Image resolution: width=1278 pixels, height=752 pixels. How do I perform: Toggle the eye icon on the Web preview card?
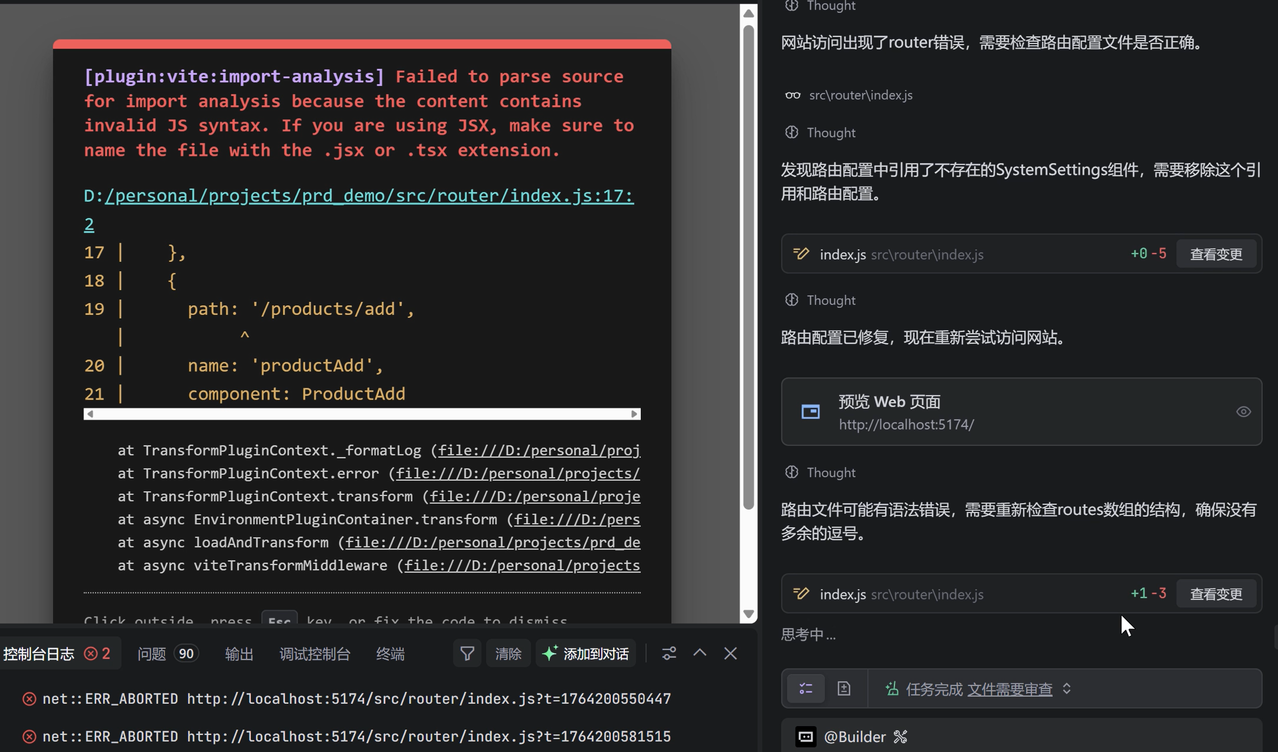click(x=1244, y=411)
